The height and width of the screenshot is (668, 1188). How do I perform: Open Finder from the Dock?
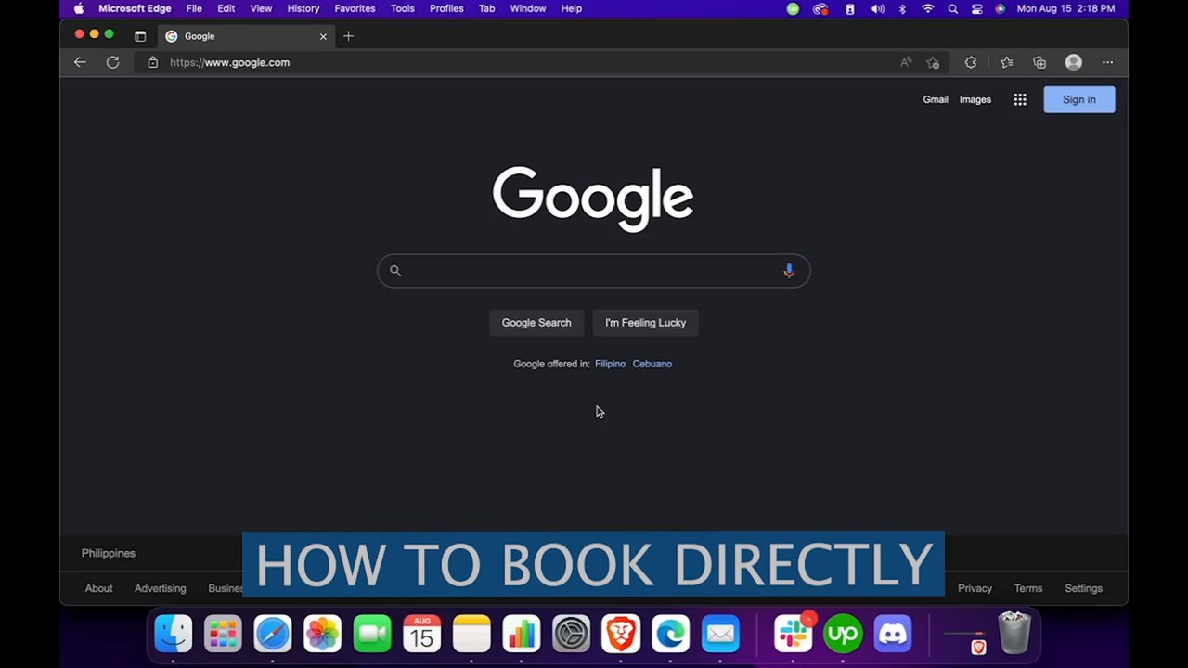point(174,635)
